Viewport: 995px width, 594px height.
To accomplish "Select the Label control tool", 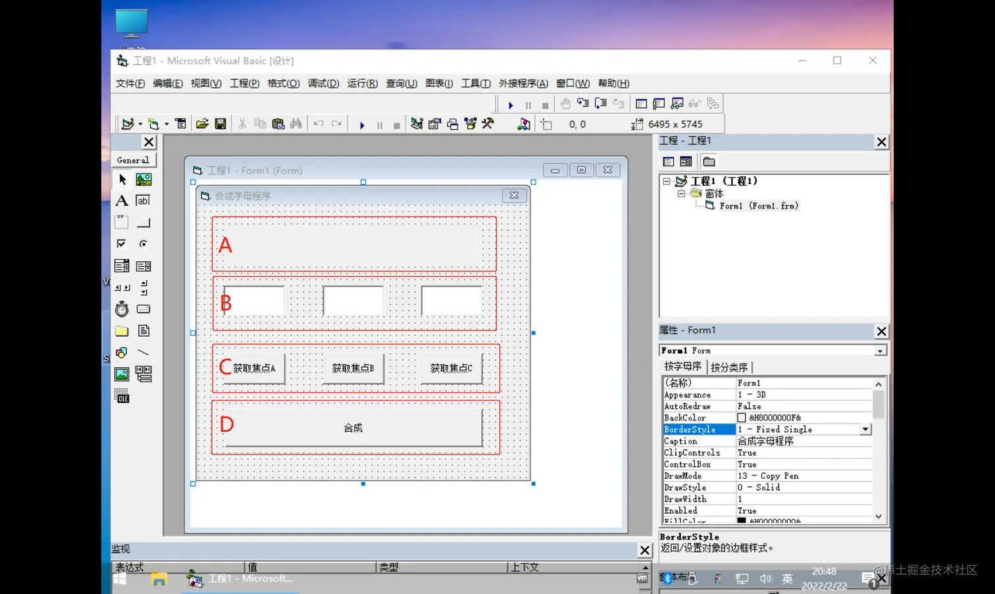I will point(122,201).
